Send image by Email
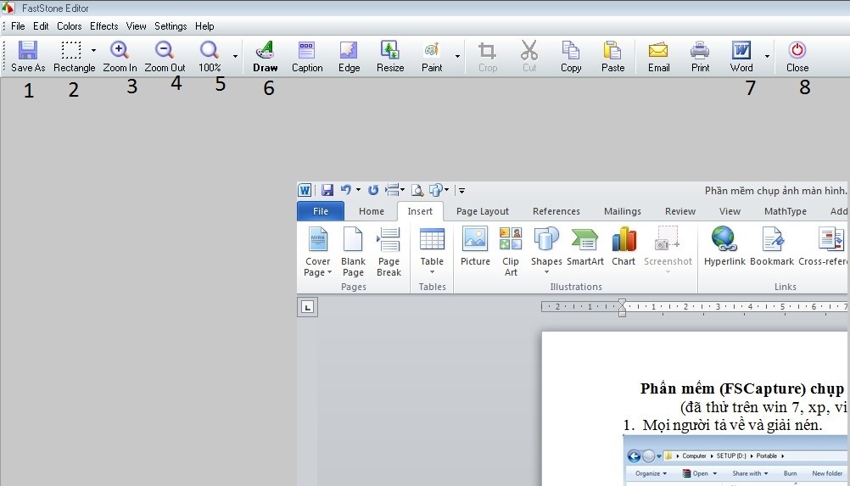This screenshot has width=850, height=486. tap(658, 56)
